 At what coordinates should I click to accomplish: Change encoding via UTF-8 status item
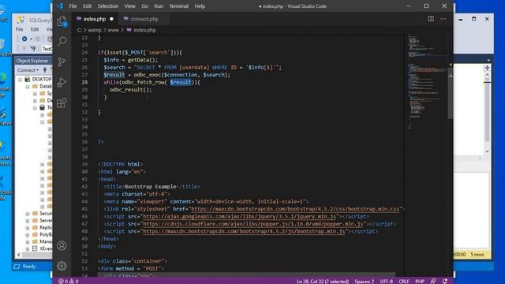point(387,281)
